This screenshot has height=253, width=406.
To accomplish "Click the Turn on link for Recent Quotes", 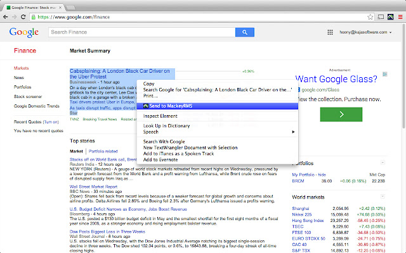I will coord(51,122).
